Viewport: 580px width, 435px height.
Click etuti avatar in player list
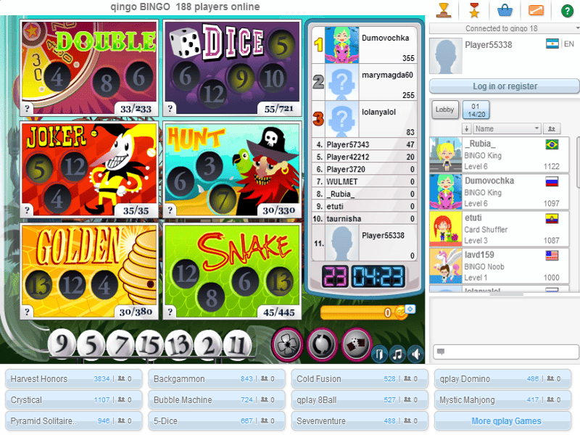pyautogui.click(x=446, y=229)
